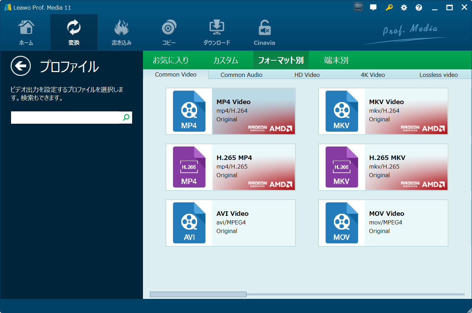Screen dimensions: 472x313
Task: Open the Copy (コピー) module
Action: click(x=169, y=33)
